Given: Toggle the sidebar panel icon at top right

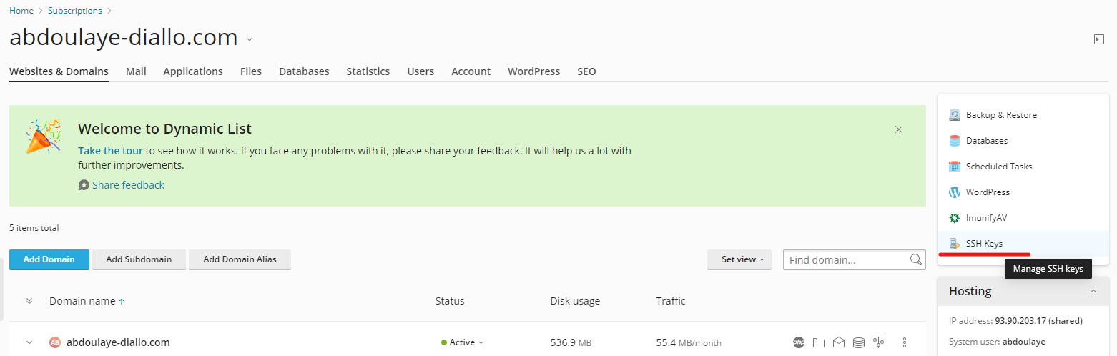Looking at the screenshot, I should pos(1099,39).
